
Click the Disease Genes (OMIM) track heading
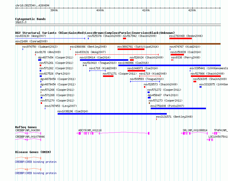pyautogui.click(x=33, y=152)
